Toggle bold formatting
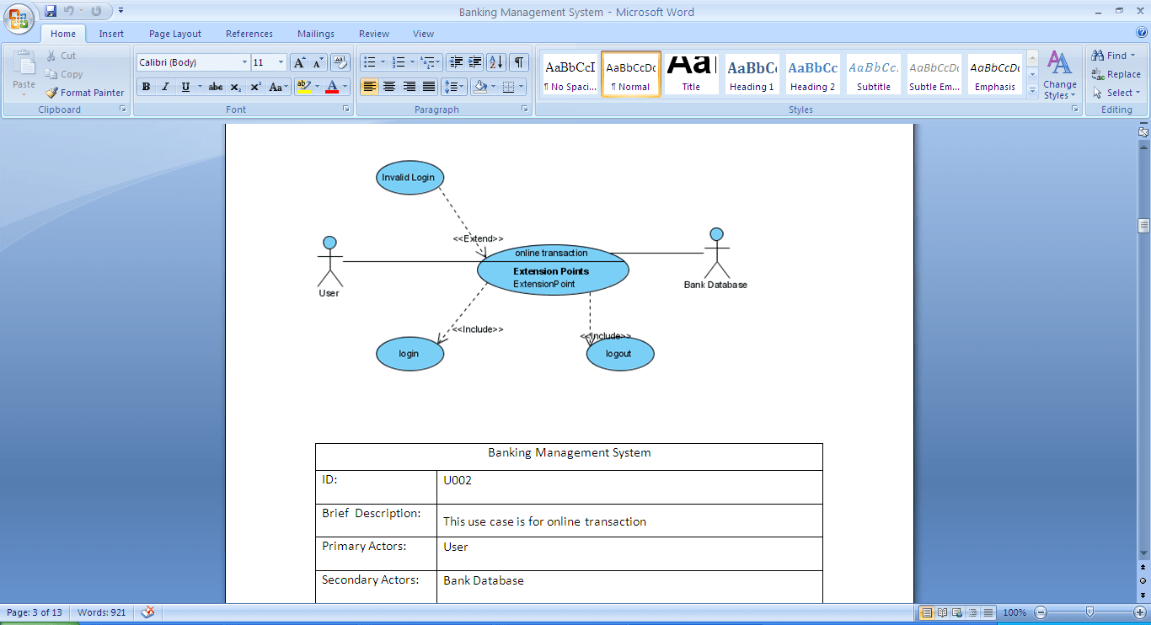Screen dimensions: 1151x625 [145, 87]
